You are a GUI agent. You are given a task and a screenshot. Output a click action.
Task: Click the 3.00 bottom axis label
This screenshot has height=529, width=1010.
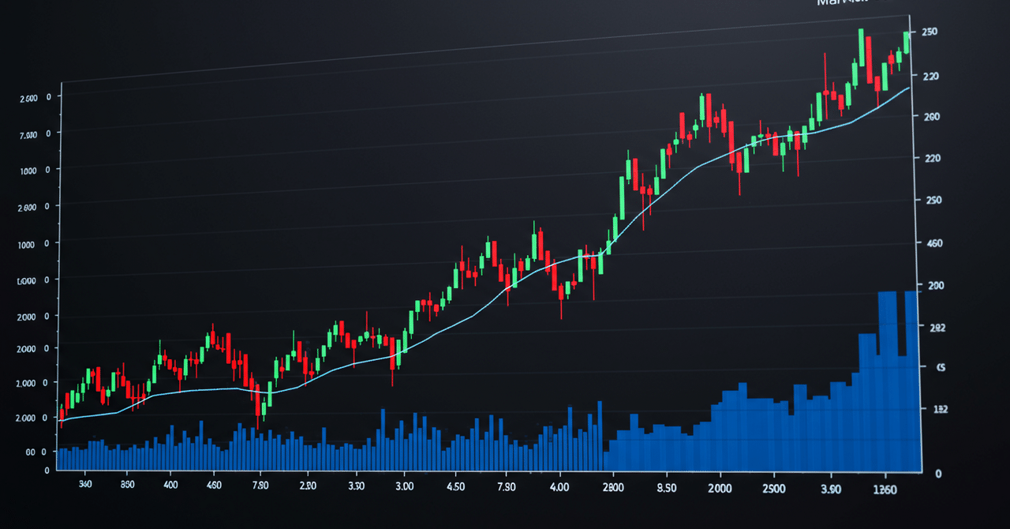pos(405,486)
